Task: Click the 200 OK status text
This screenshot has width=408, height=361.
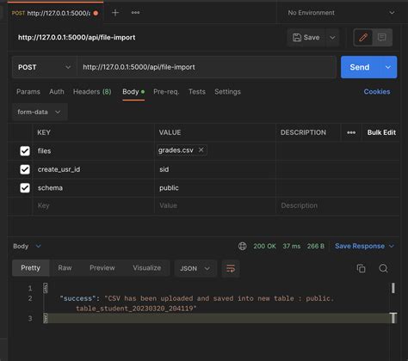Action: pyautogui.click(x=264, y=246)
